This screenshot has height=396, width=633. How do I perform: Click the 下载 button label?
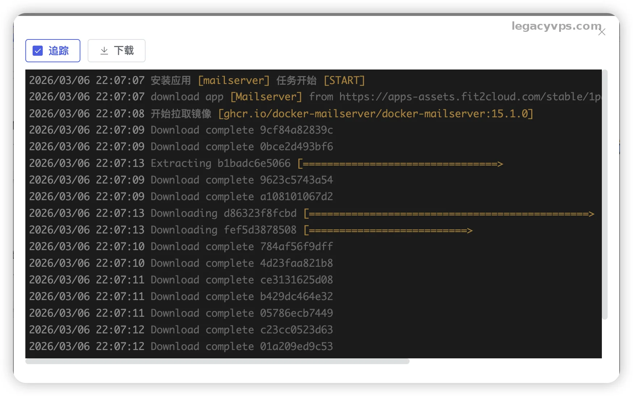click(124, 51)
